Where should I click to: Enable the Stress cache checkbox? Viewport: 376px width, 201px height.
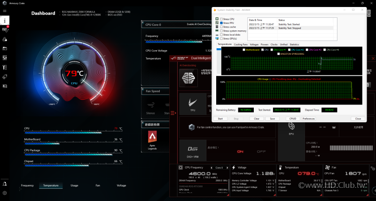(221, 27)
